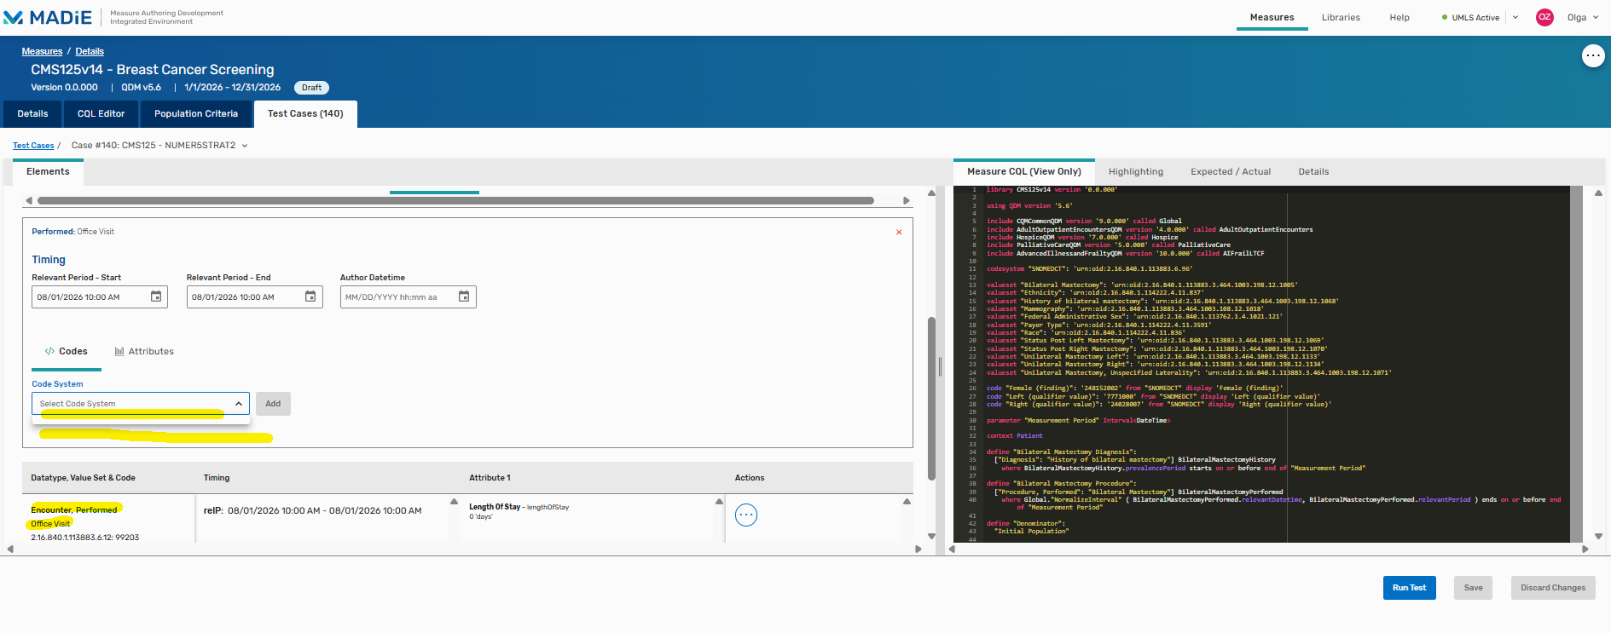Open calendar for Relevant Period Start
Image resolution: width=1611 pixels, height=633 pixels.
(x=156, y=296)
